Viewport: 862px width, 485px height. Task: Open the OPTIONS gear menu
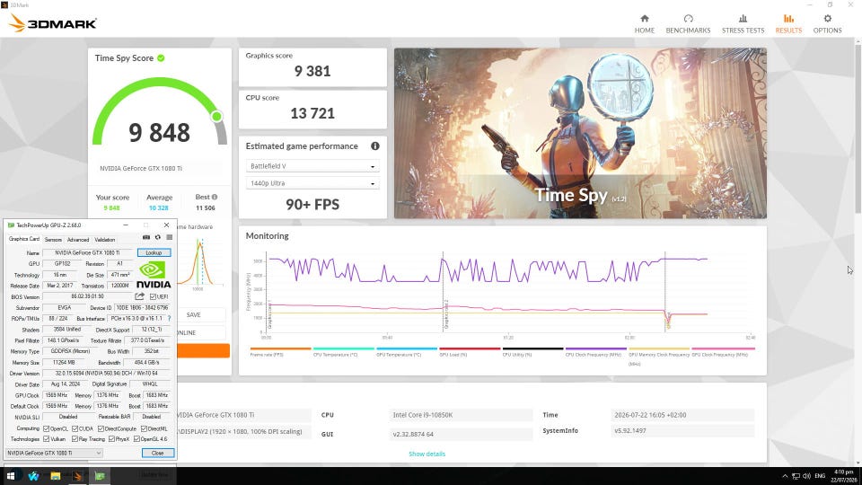(827, 24)
